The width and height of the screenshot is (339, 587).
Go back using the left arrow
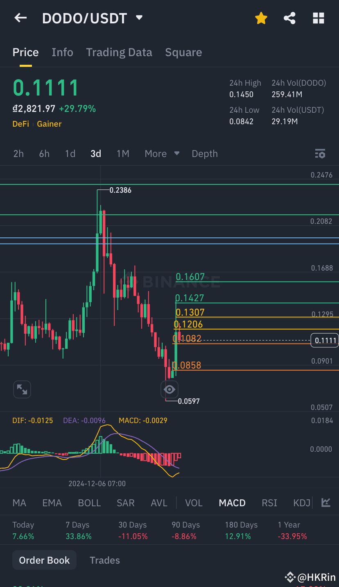20,18
